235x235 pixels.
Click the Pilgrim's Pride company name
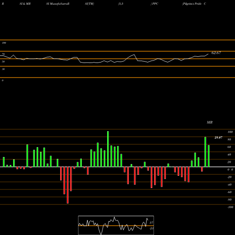coord(192,4)
